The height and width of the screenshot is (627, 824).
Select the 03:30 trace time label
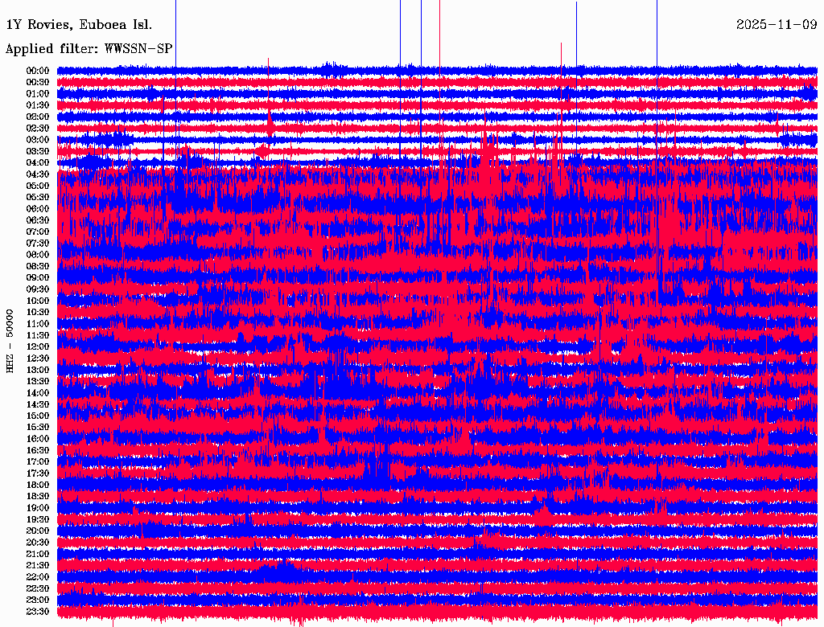37,151
